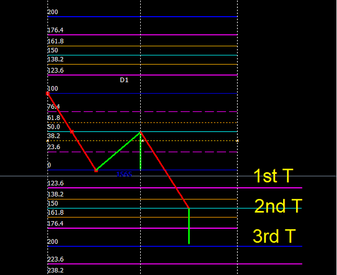Select the '1st T' target label
Screen dimensions: 337x275
pos(273,175)
